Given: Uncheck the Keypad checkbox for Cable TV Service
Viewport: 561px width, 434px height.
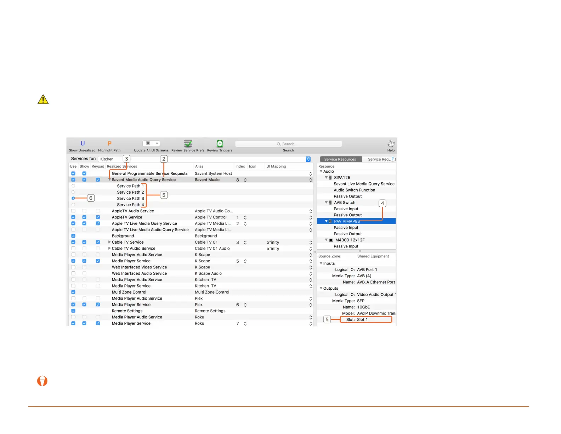Looking at the screenshot, I should pos(98,242).
